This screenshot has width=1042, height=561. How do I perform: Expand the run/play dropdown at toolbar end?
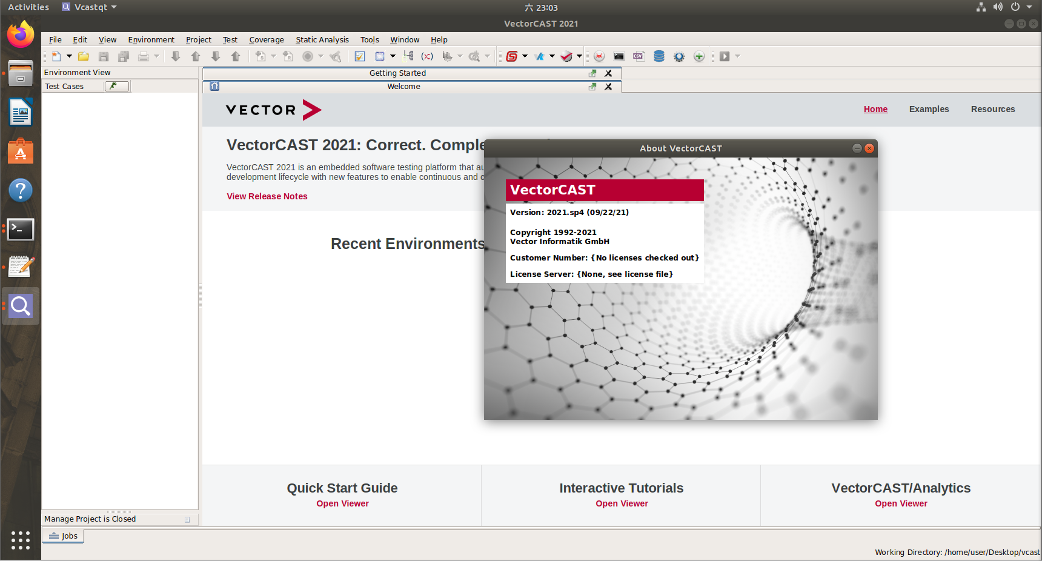[737, 56]
